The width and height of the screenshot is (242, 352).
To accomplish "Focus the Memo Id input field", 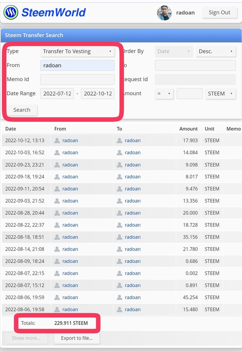I will [x=78, y=80].
